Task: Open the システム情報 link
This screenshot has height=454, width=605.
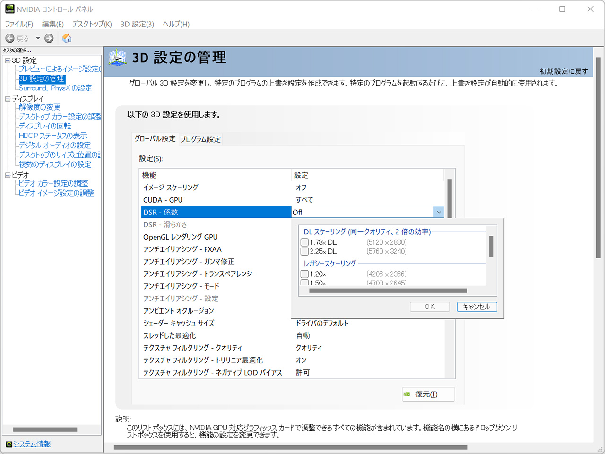Action: point(32,444)
